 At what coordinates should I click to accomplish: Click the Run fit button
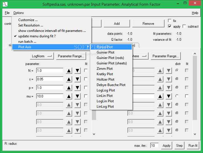tap(193, 146)
